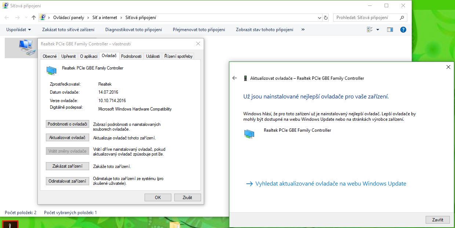455x228 pixels.
Task: Click the Up arrow navigation icon
Action: [x=34, y=18]
